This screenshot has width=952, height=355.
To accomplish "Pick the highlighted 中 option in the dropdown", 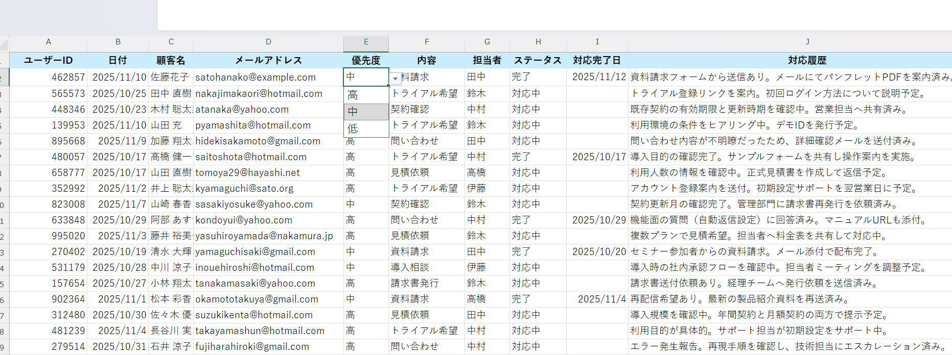I will 366,112.
